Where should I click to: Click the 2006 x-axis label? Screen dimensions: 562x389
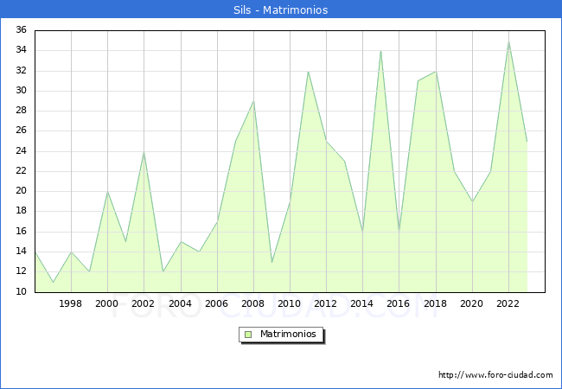tap(216, 303)
